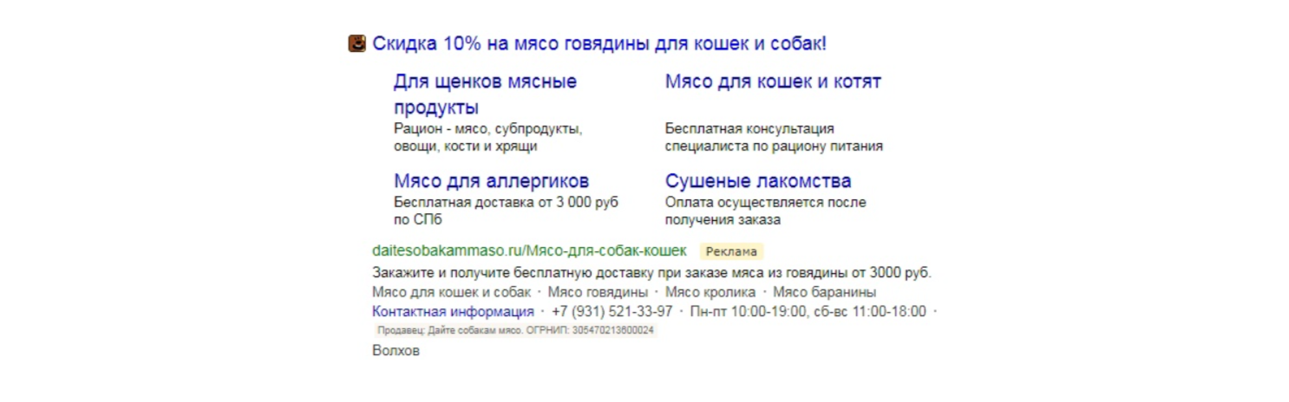Viewport: 1289px width, 402px height.
Task: Open the 'Скидка 10% на мясо говядины' ad headline
Action: 599,43
